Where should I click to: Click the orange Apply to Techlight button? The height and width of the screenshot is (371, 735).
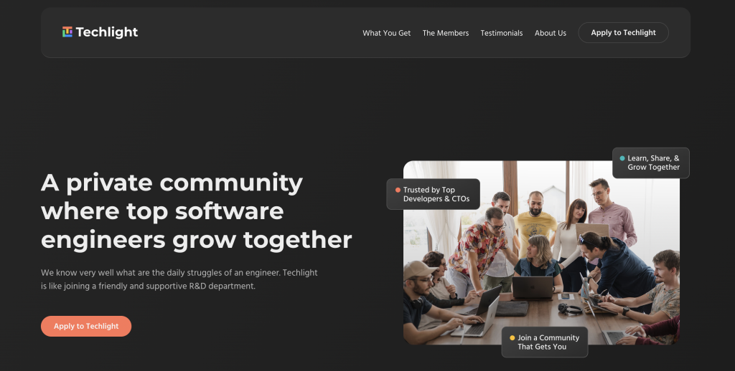coord(86,326)
